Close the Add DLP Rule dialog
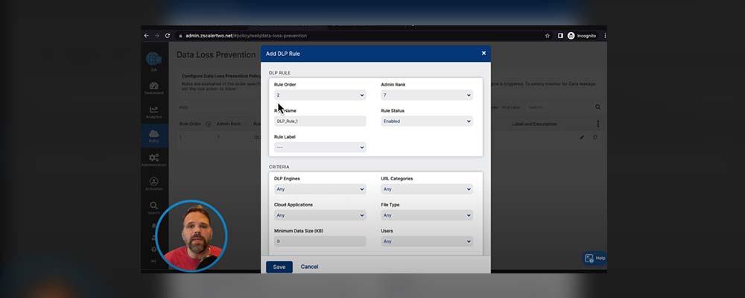 coord(484,53)
